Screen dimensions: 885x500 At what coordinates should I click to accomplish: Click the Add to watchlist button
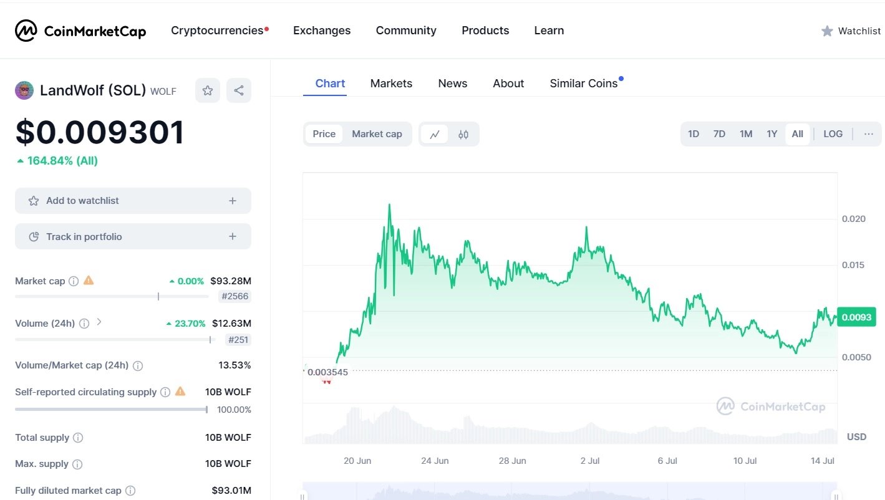(x=133, y=201)
